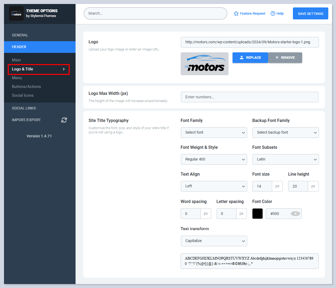Click the Help question mark icon
This screenshot has height=288, width=336.
[x=273, y=14]
